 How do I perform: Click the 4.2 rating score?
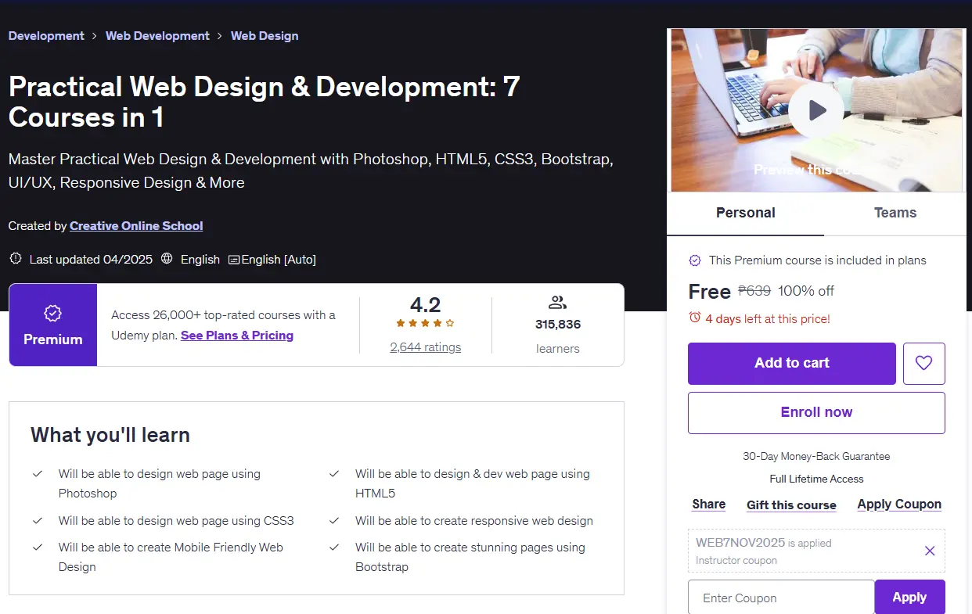point(425,304)
